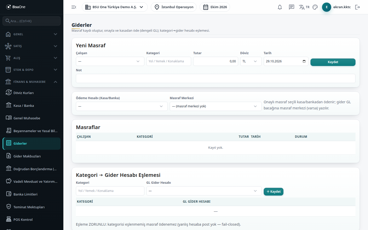Open Kasa / Banka page
368x230 pixels.
(x=32, y=106)
